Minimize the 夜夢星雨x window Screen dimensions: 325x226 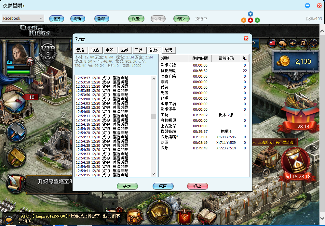pyautogui.click(x=307, y=6)
